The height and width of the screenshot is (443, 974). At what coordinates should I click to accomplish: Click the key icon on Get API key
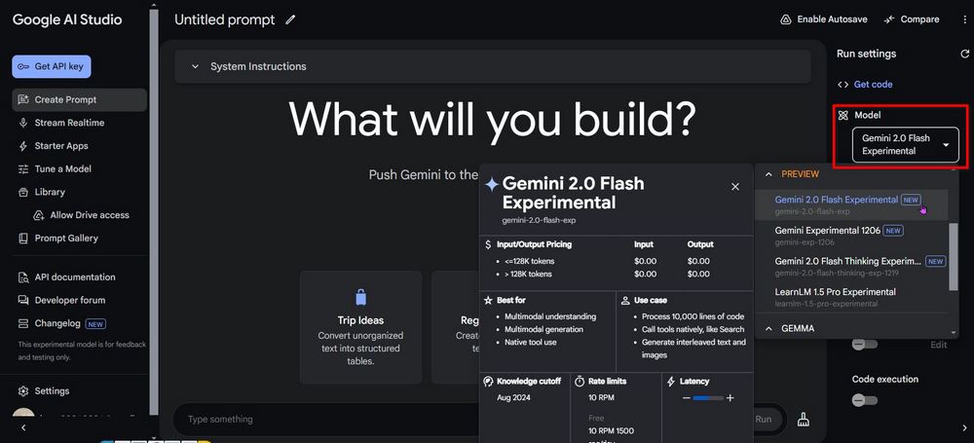23,67
